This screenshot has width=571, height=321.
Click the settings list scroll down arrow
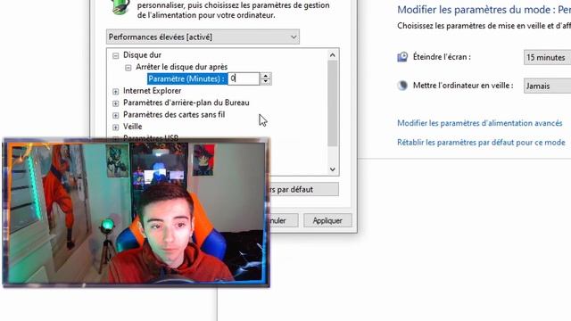pos(333,169)
